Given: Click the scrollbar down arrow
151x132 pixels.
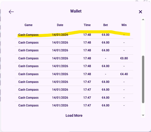Looking at the screenshot, I should (143, 115).
